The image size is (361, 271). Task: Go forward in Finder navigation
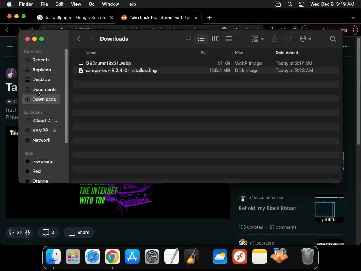coord(91,39)
